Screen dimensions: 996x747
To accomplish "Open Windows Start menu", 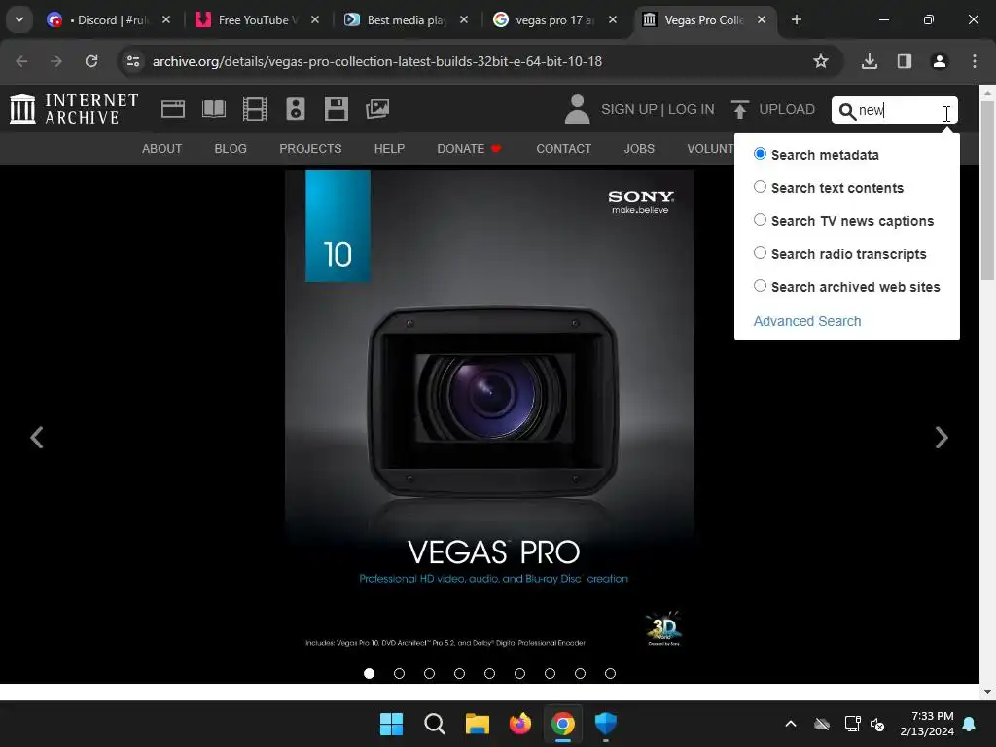I will coord(391,724).
